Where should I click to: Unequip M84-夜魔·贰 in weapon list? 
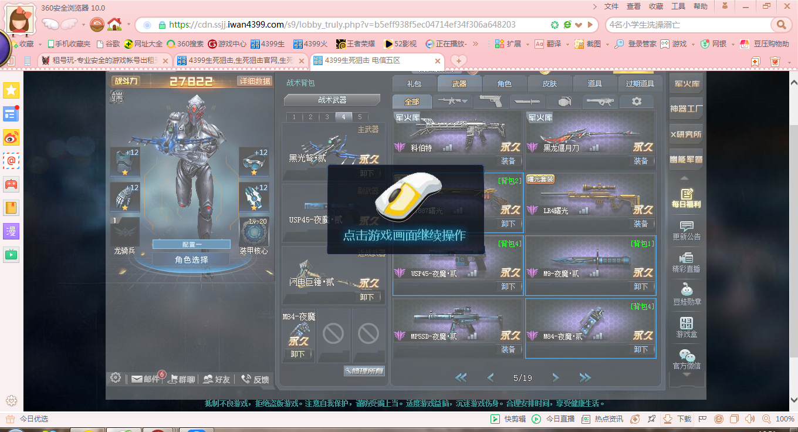pos(641,349)
